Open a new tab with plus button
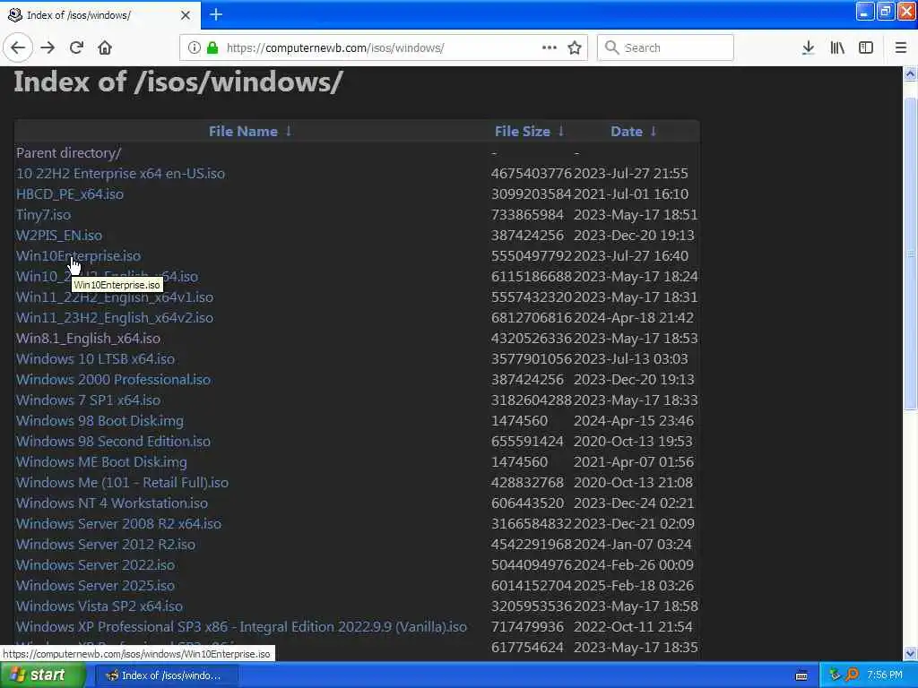918x688 pixels. pyautogui.click(x=216, y=14)
